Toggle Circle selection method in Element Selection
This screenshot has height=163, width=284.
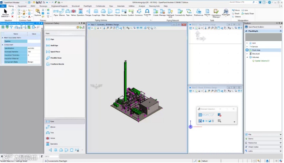[210, 115]
